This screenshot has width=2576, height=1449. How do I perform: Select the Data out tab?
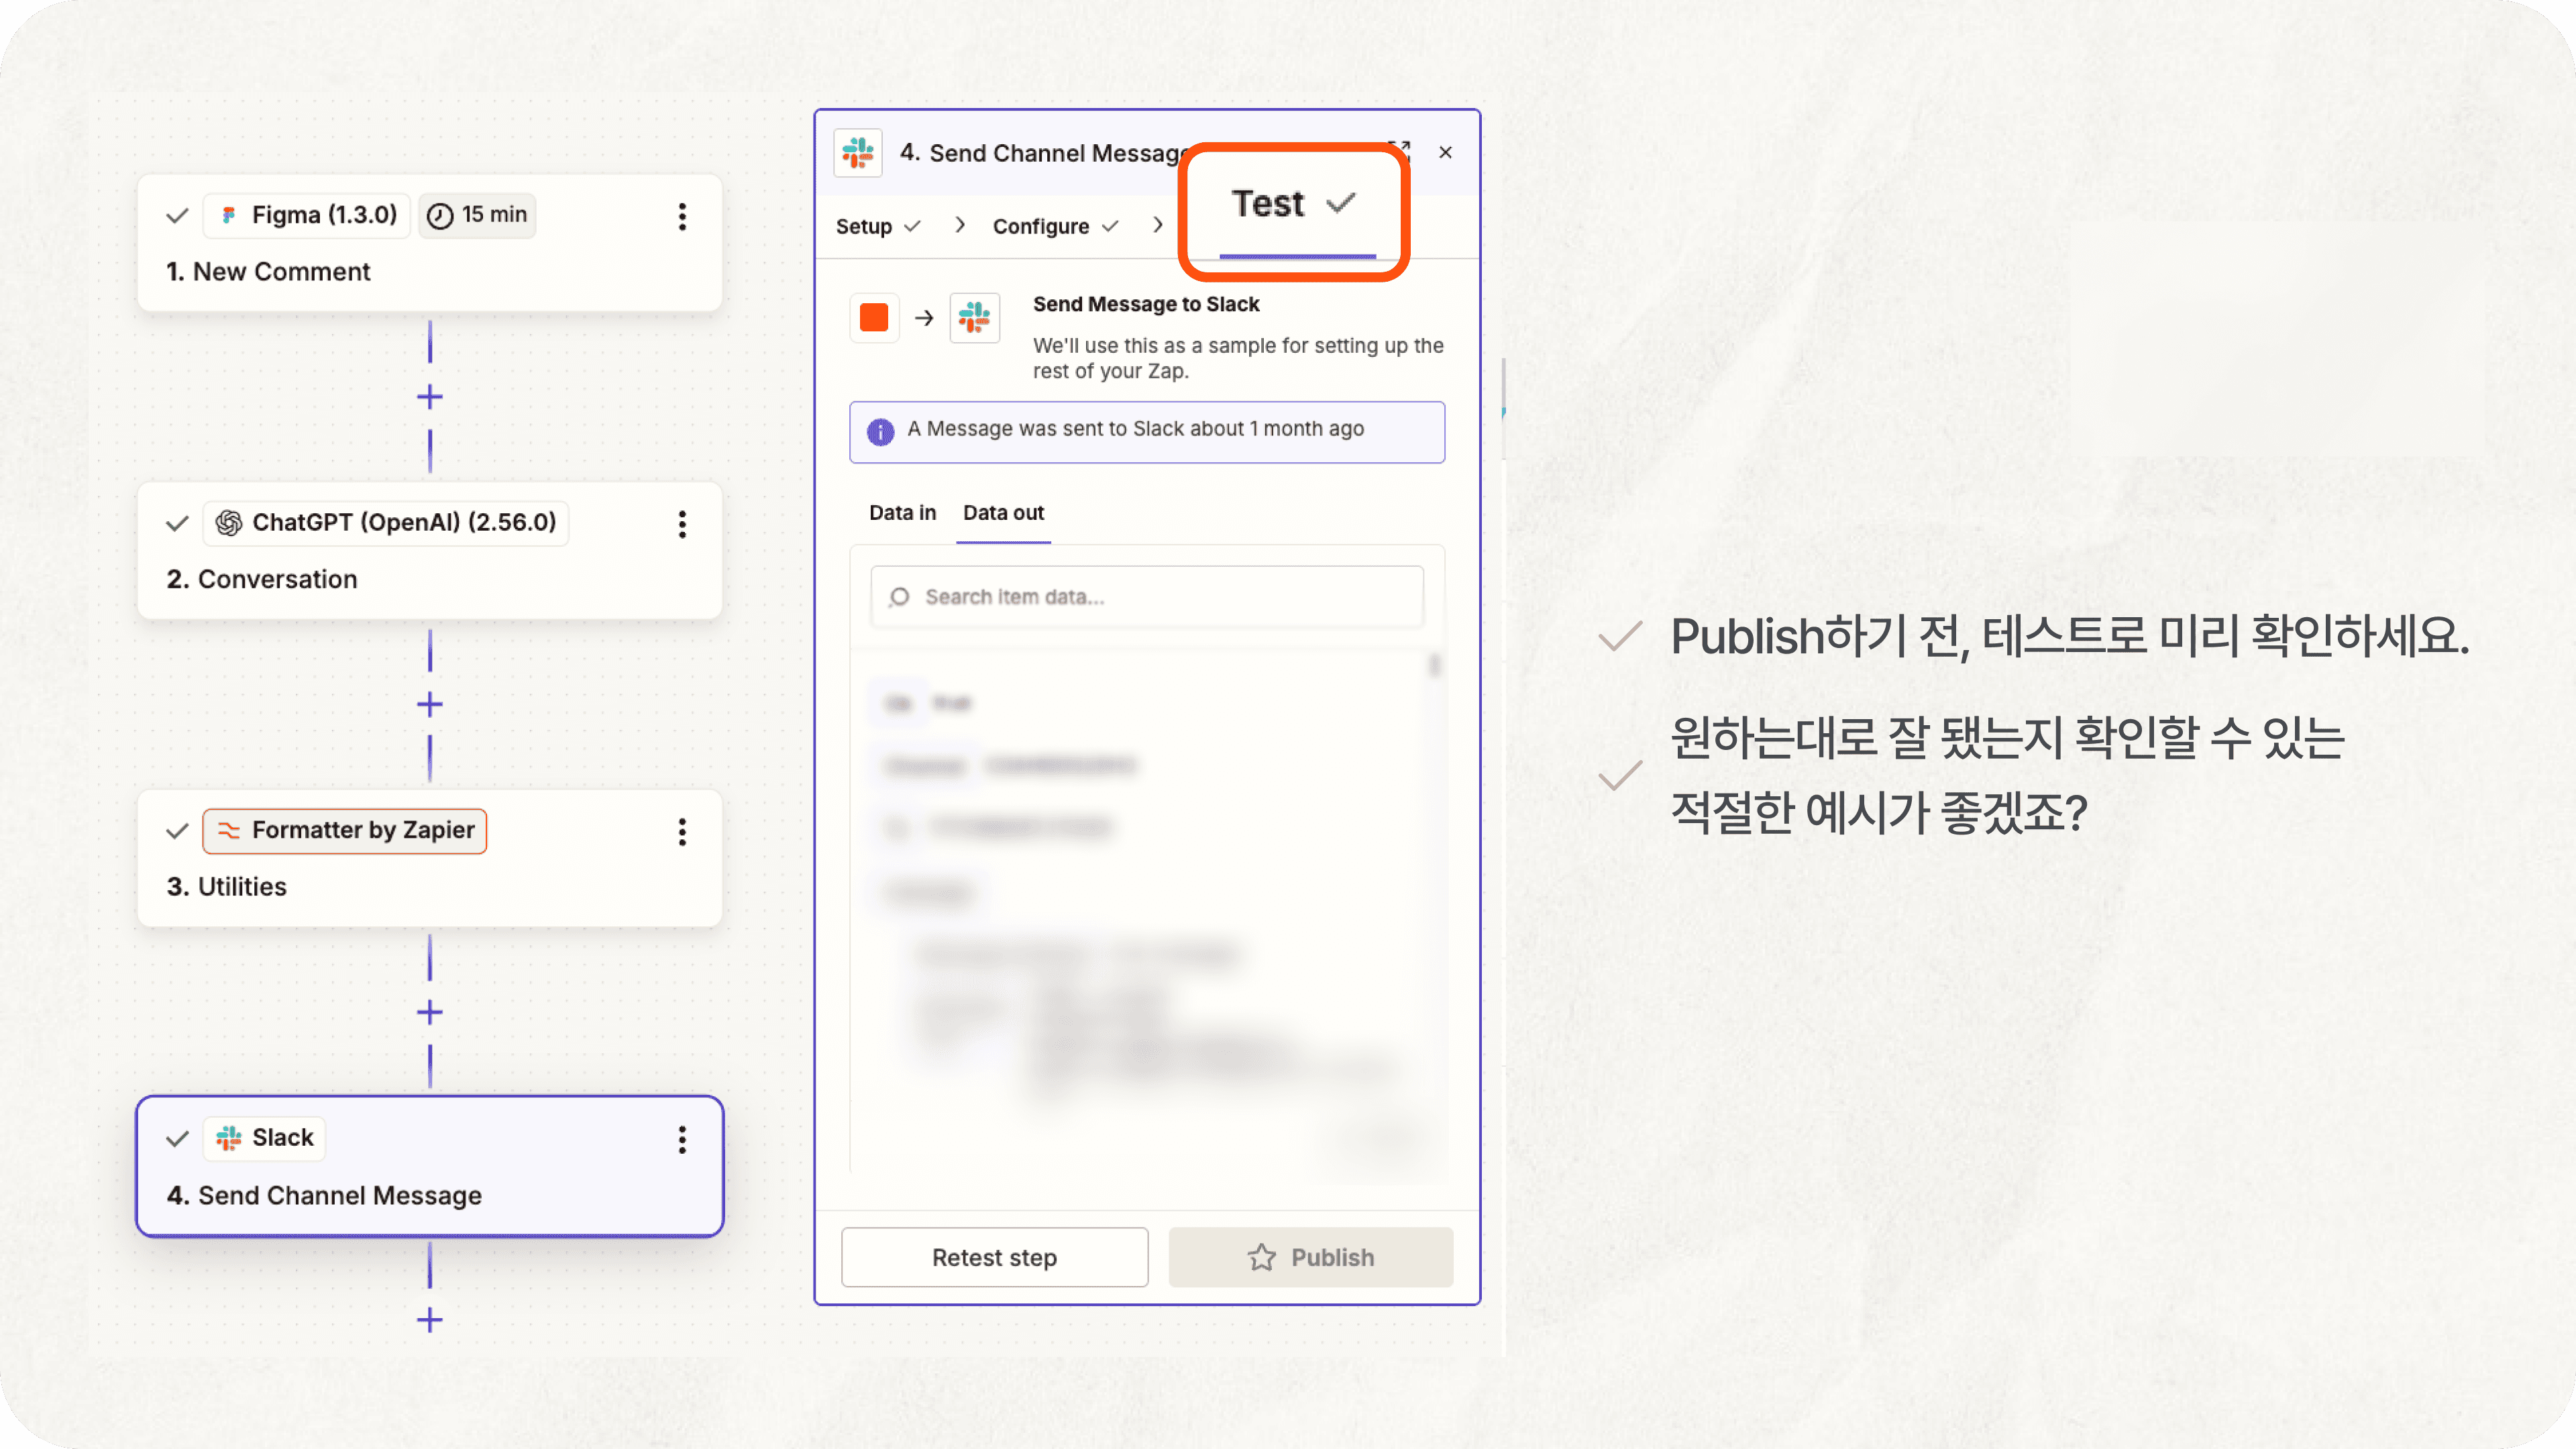tap(1003, 513)
